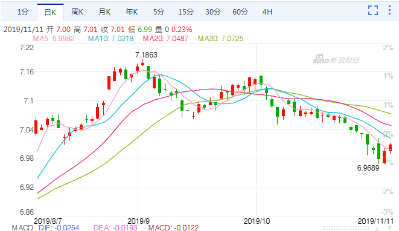Select the 30分 interval tab
Viewport: 399px width, 231px height.
(213, 12)
